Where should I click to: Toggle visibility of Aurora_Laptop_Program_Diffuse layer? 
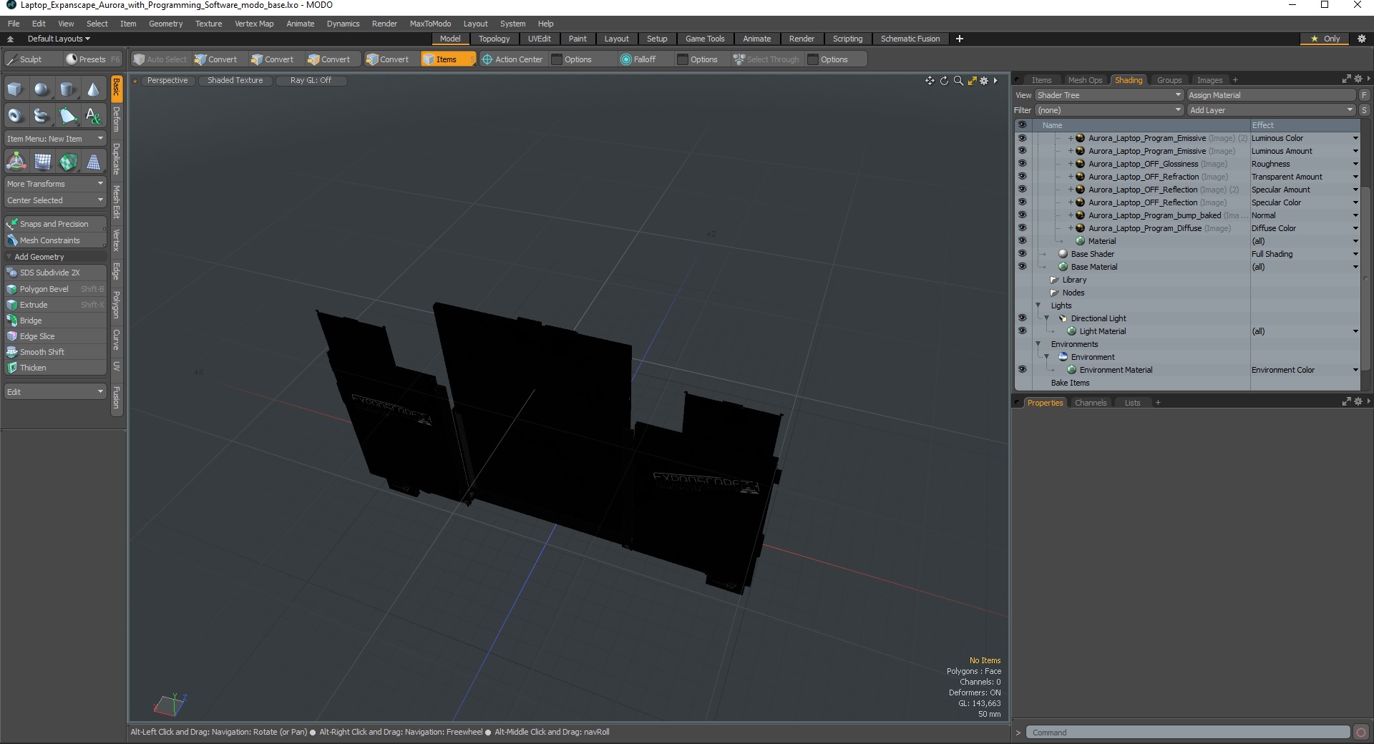click(1022, 228)
